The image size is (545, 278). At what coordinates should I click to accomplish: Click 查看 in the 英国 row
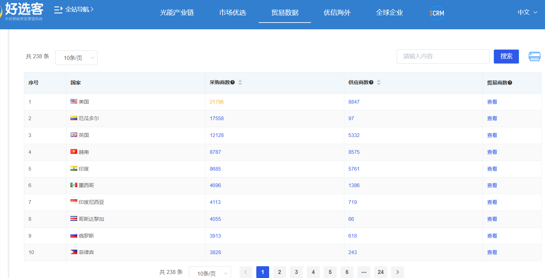pos(492,135)
